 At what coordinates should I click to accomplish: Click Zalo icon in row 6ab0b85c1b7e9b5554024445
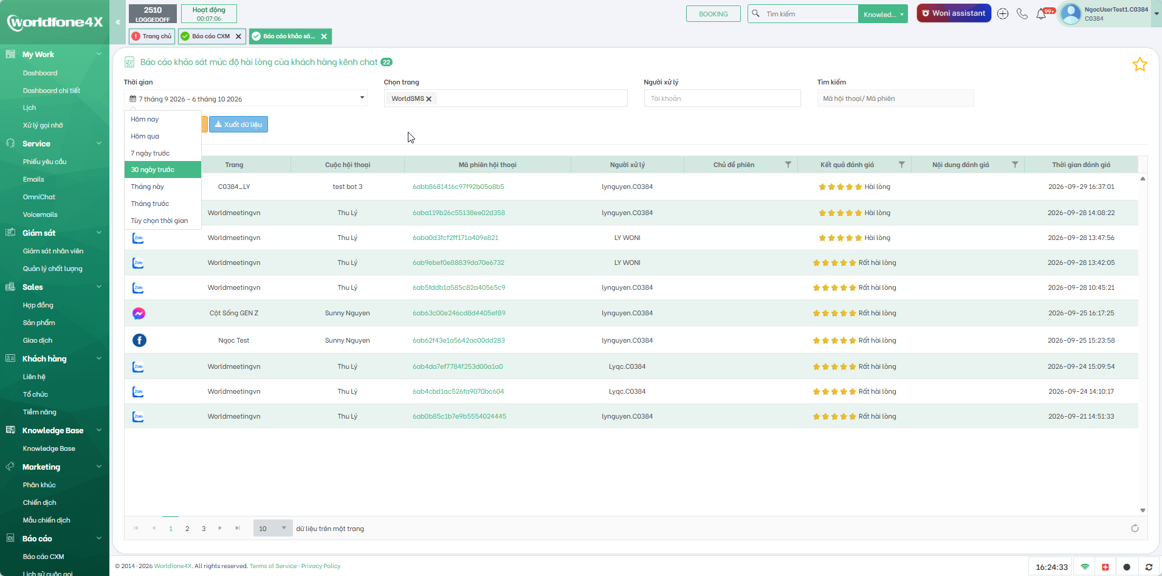tap(138, 417)
